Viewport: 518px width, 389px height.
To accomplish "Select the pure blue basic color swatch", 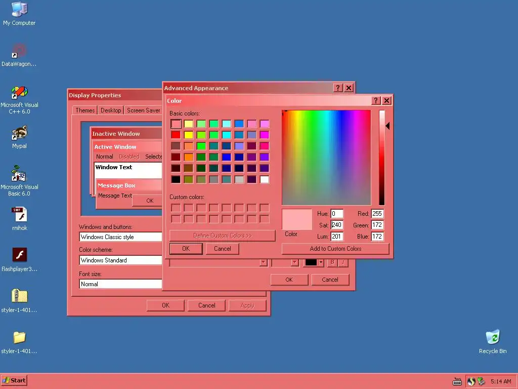I will [x=226, y=157].
